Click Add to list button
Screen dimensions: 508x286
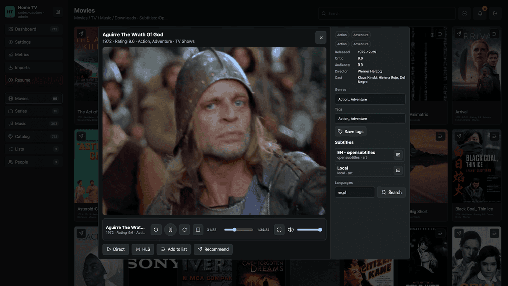(174, 249)
